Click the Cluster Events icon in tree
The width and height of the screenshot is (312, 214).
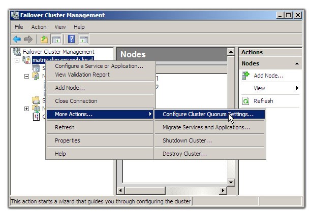pyautogui.click(x=36, y=117)
